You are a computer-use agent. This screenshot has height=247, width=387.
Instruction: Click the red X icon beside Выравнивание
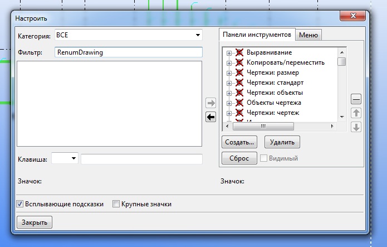[x=239, y=52]
